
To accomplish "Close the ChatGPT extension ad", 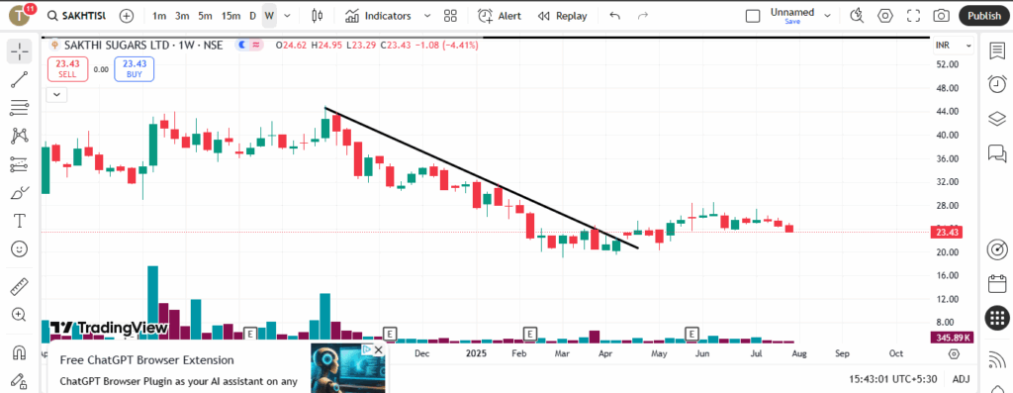I will point(379,349).
